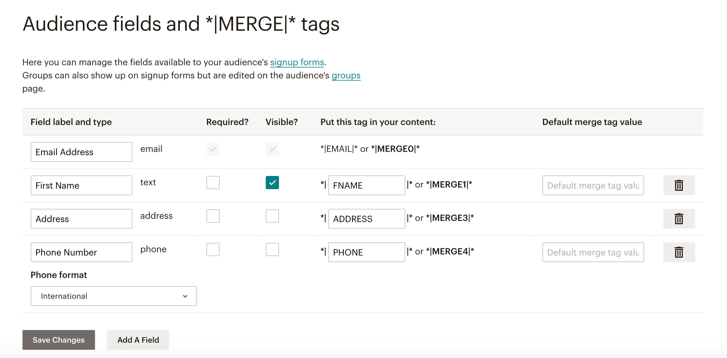Edit the ADDRESS merge tag box
This screenshot has height=358, width=727.
point(366,219)
